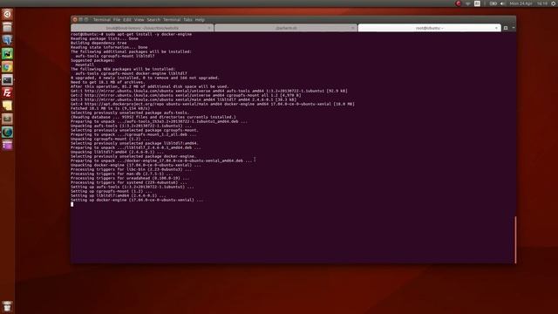
Task: Close the Terminal window with the red button
Action: [75, 19]
